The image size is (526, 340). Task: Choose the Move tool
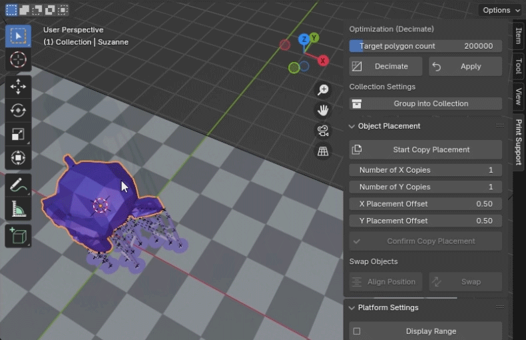coord(18,87)
